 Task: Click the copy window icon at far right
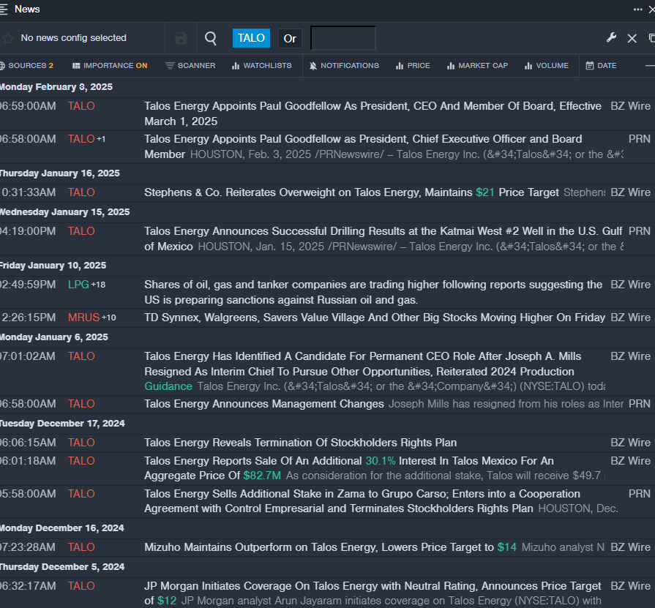coord(651,38)
